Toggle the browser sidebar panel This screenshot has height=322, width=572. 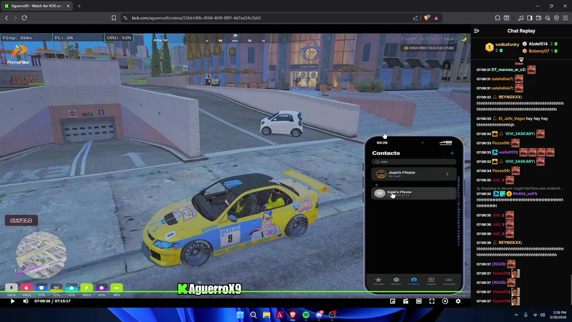pyautogui.click(x=530, y=18)
